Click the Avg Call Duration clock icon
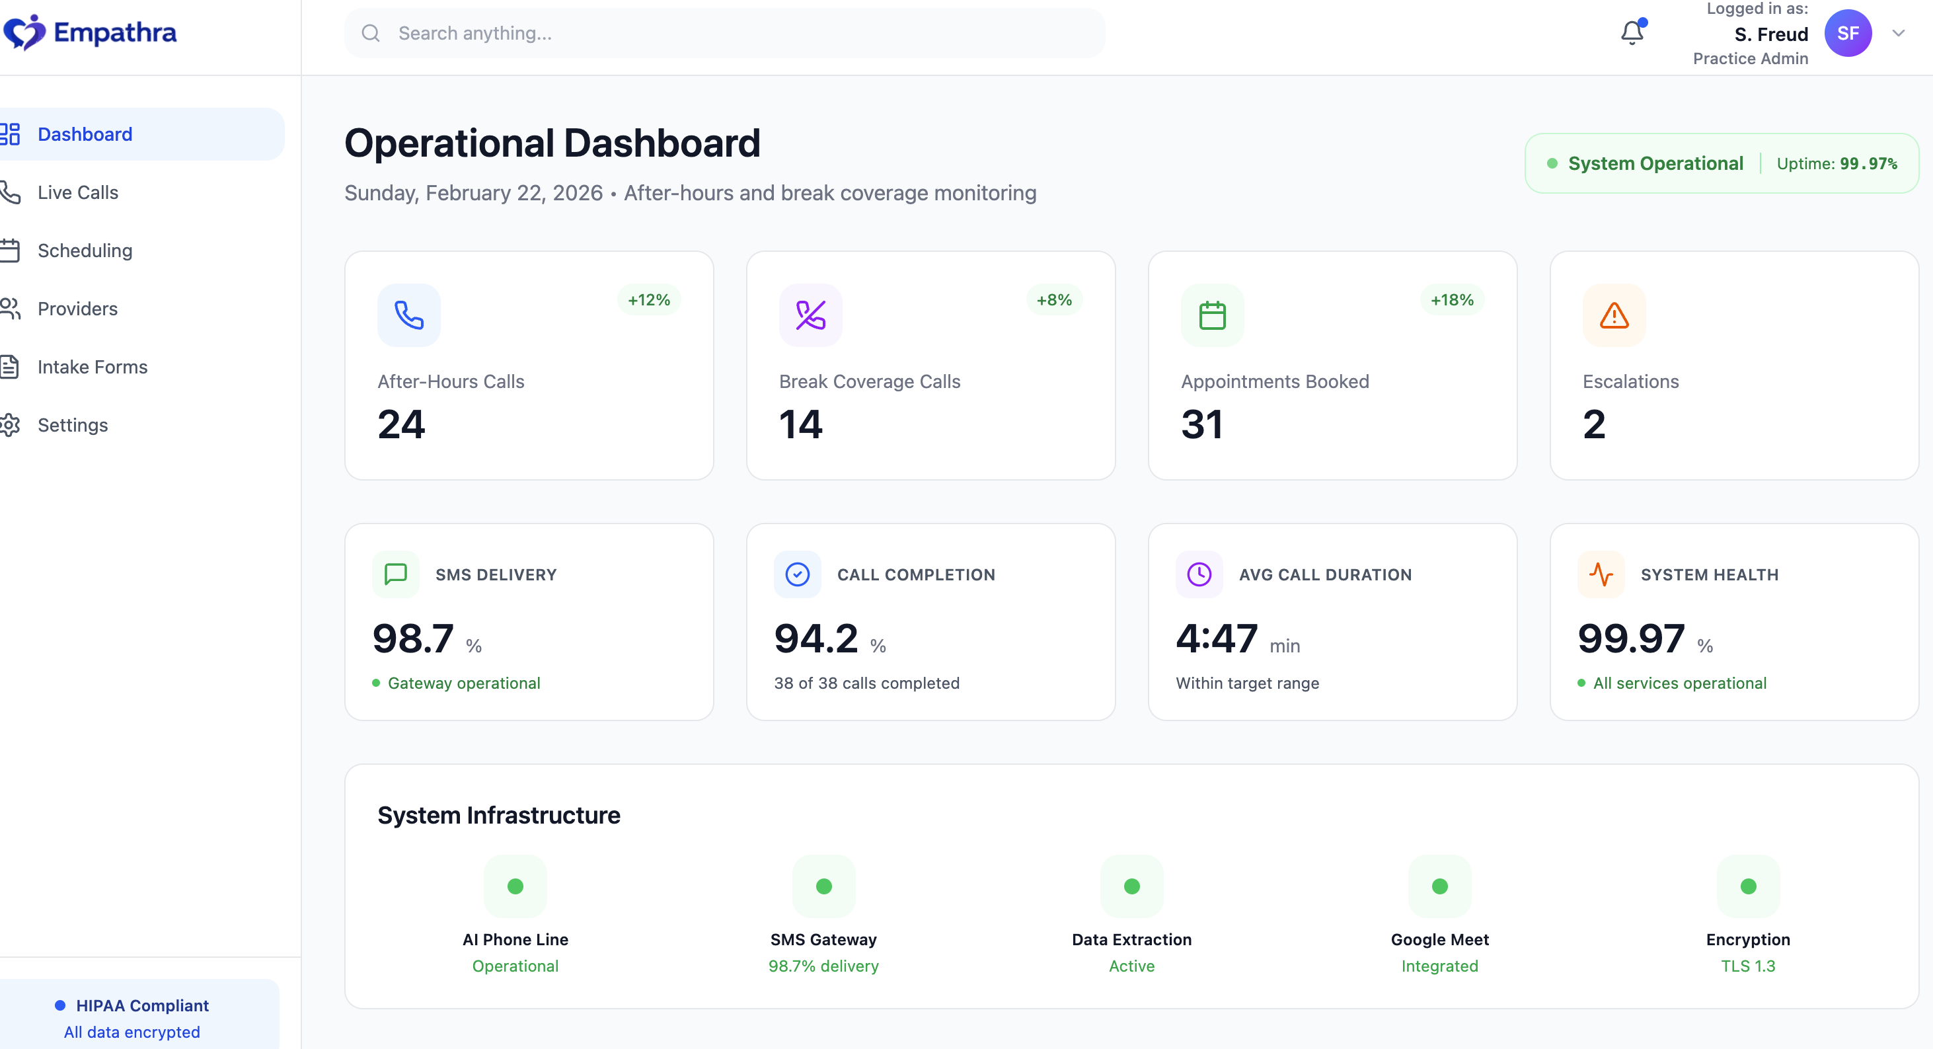The image size is (1933, 1049). [x=1199, y=574]
